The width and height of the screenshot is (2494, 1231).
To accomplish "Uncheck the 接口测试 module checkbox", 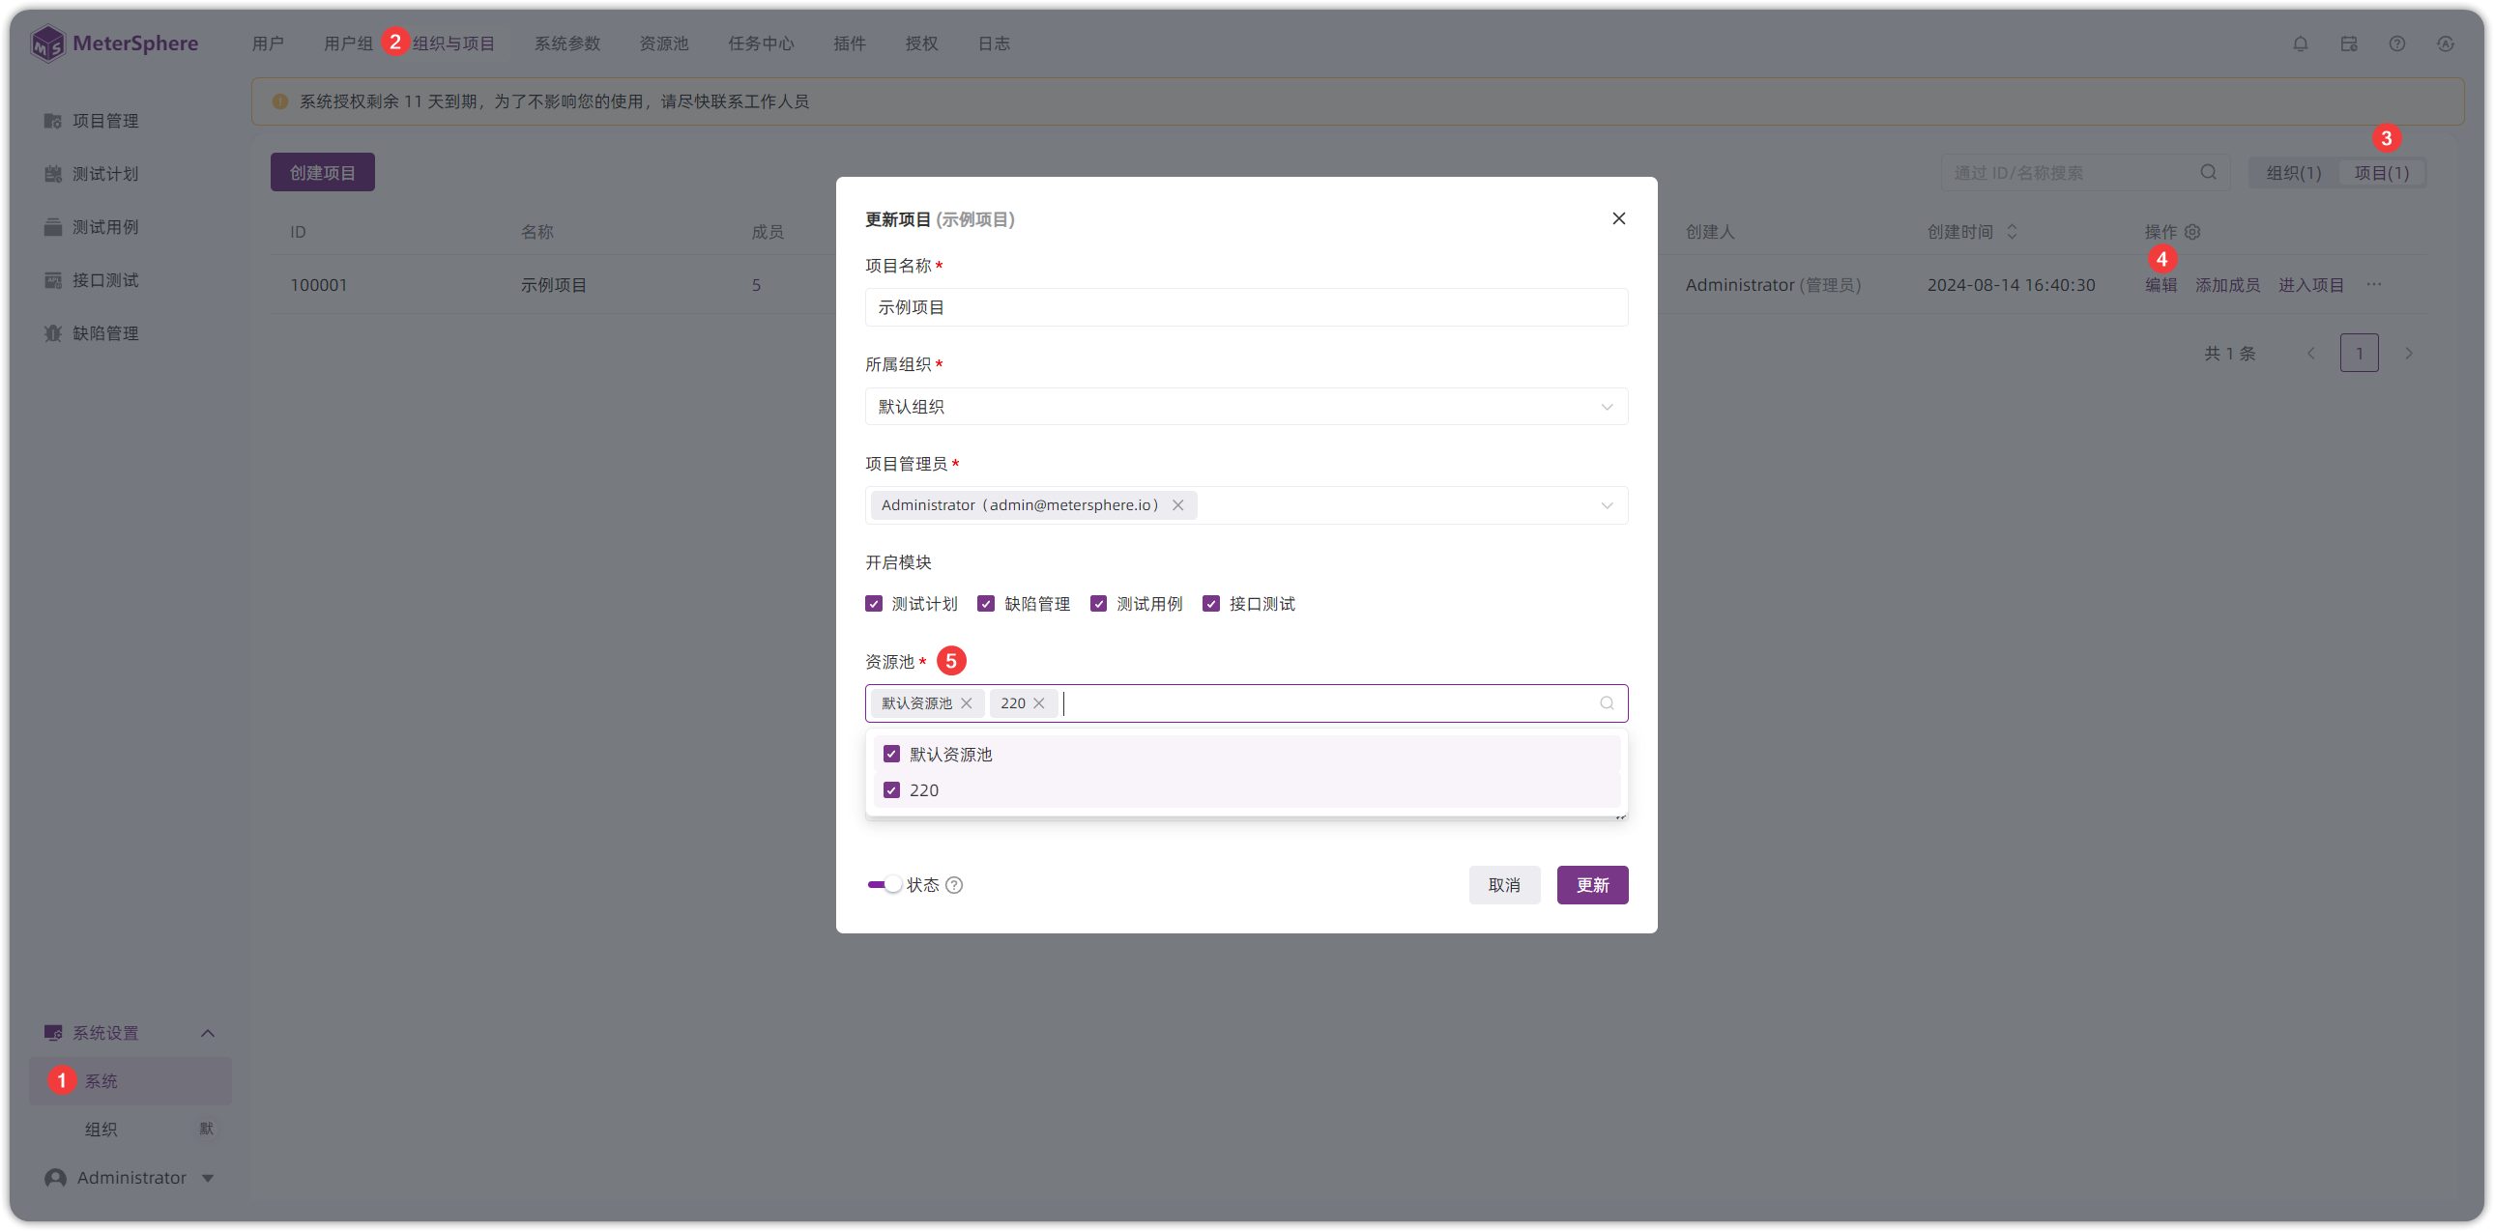I will (x=1210, y=604).
